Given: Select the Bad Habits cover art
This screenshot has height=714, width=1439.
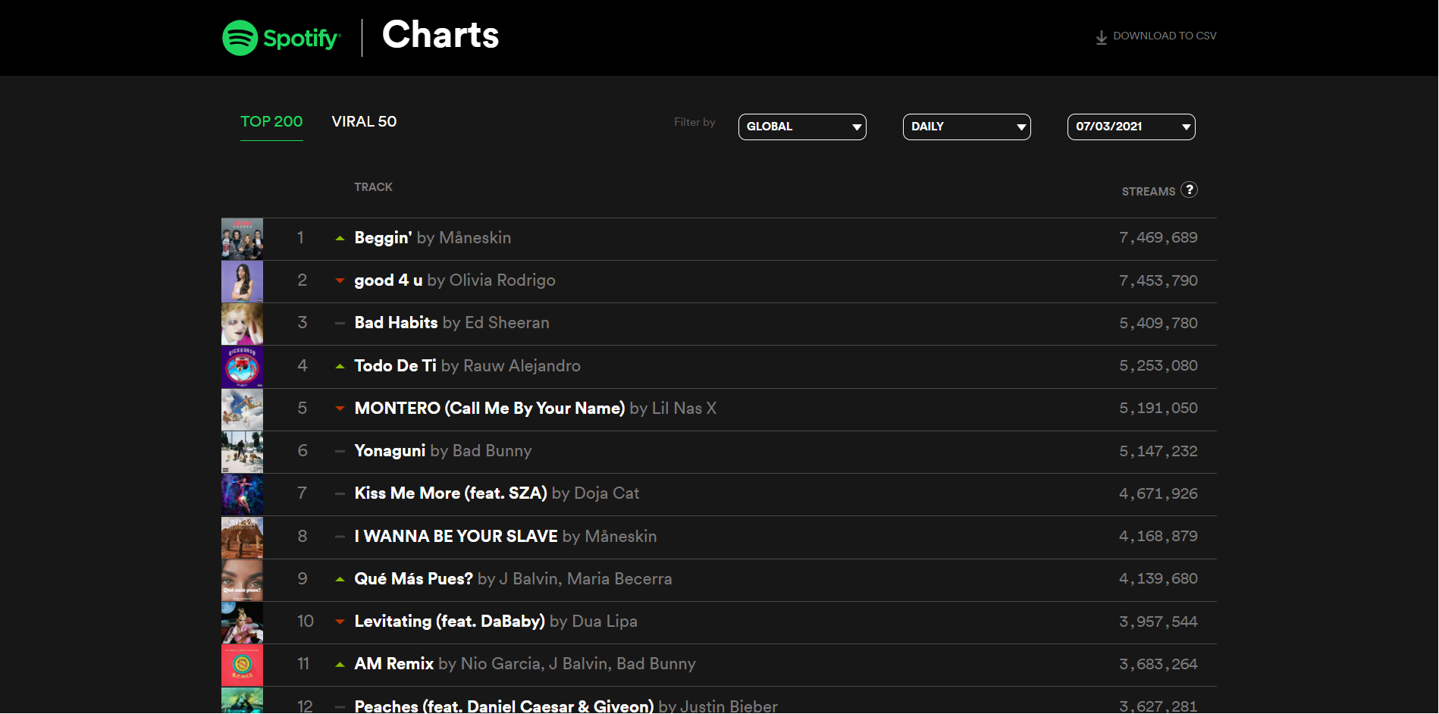Looking at the screenshot, I should (x=242, y=324).
